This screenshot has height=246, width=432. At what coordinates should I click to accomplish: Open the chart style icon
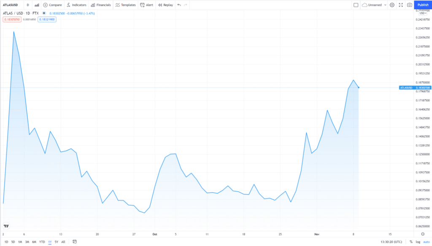coord(37,5)
